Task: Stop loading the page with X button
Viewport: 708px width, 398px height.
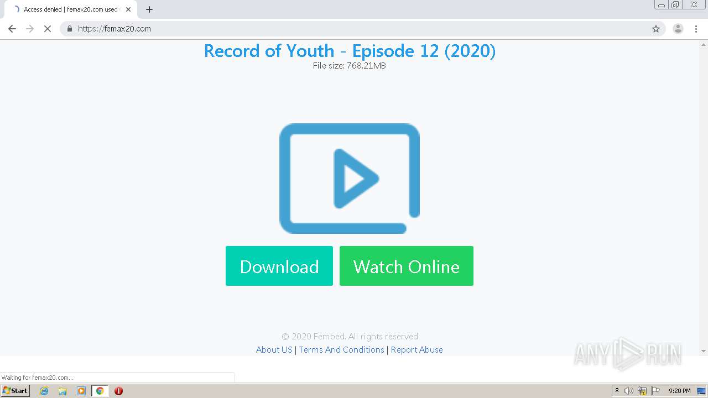Action: tap(48, 29)
